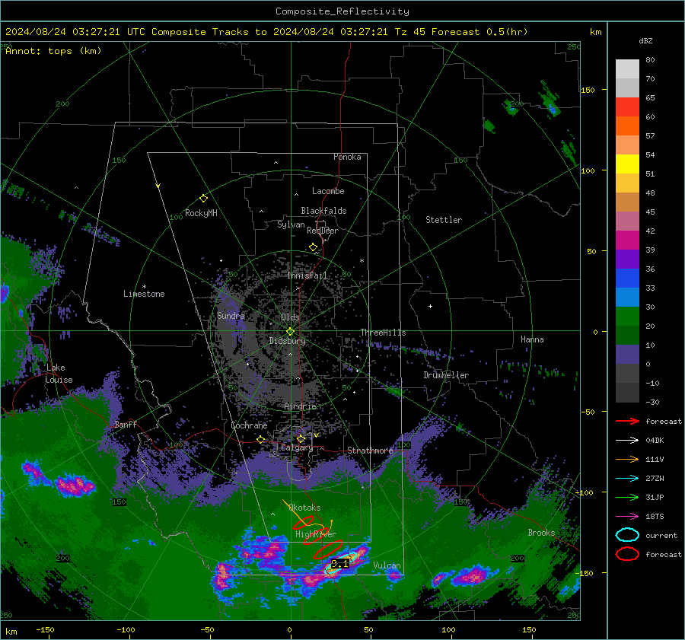Select the green 31JP track arrow

pyautogui.click(x=627, y=497)
